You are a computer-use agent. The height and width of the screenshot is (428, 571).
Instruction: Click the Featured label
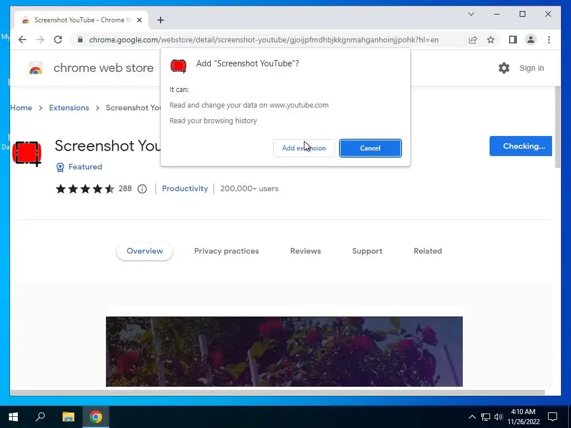[x=85, y=167]
